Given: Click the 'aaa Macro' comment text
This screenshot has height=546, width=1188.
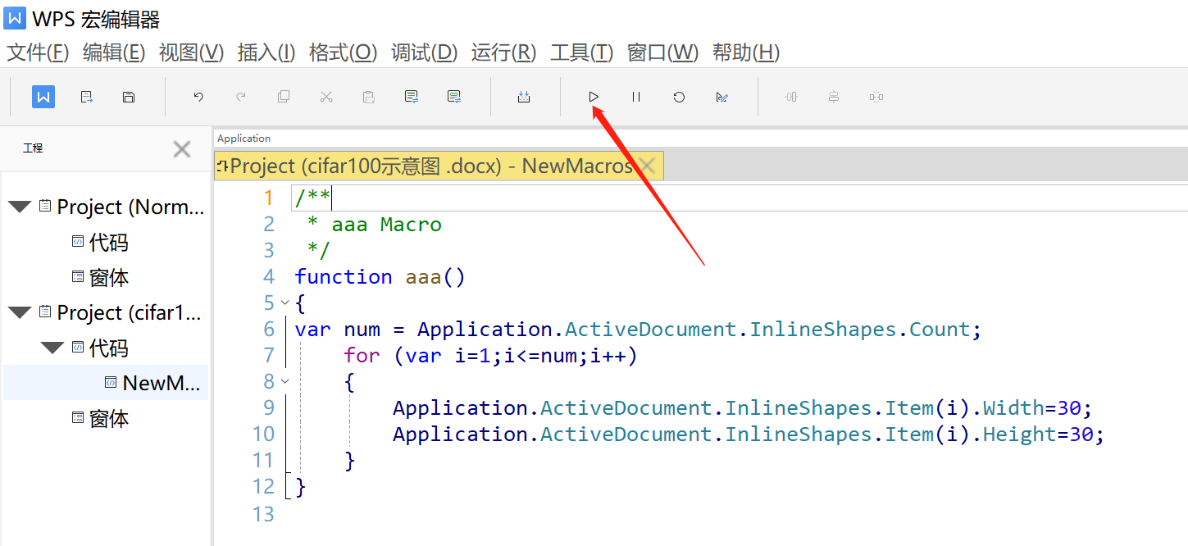Looking at the screenshot, I should (386, 225).
